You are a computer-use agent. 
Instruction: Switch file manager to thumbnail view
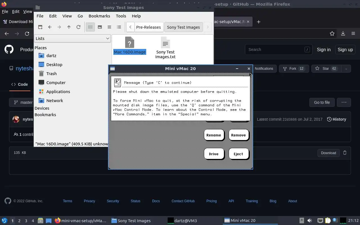point(100,27)
